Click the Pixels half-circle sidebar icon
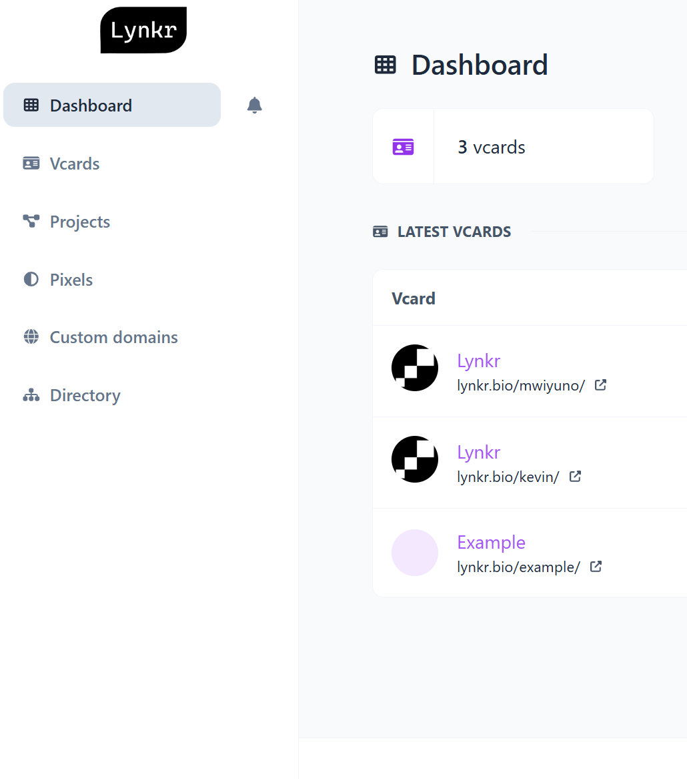This screenshot has height=779, width=687. click(x=31, y=279)
